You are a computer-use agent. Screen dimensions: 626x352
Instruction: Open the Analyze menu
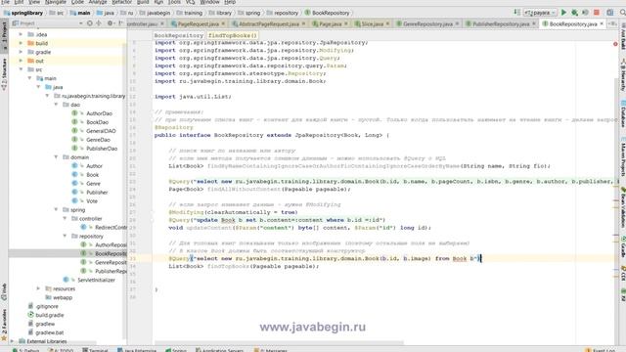(x=98, y=2)
